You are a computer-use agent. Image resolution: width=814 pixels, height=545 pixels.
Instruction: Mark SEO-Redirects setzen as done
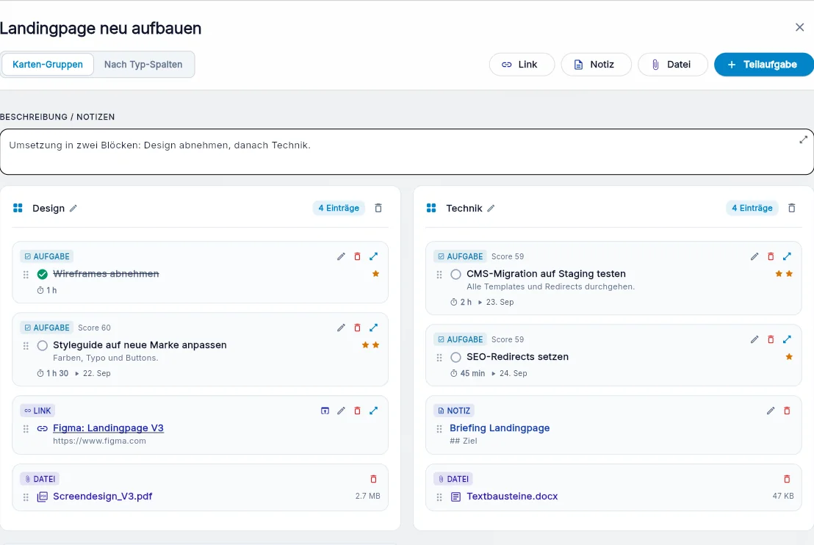click(x=455, y=357)
